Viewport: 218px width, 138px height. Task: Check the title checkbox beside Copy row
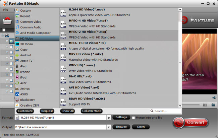click(x=11, y=52)
